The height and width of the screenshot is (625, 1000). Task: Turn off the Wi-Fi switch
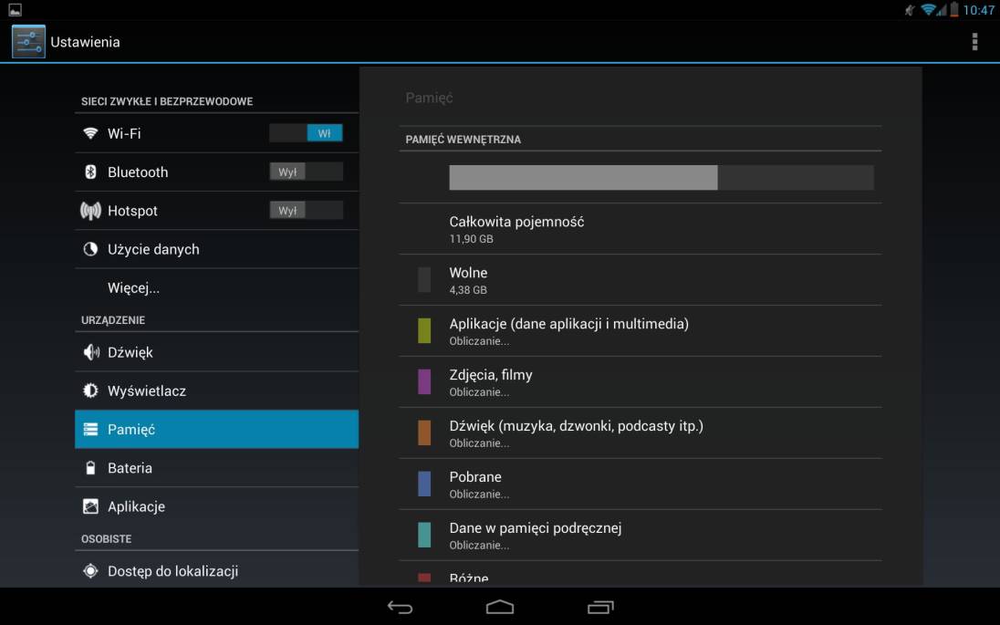coord(307,133)
